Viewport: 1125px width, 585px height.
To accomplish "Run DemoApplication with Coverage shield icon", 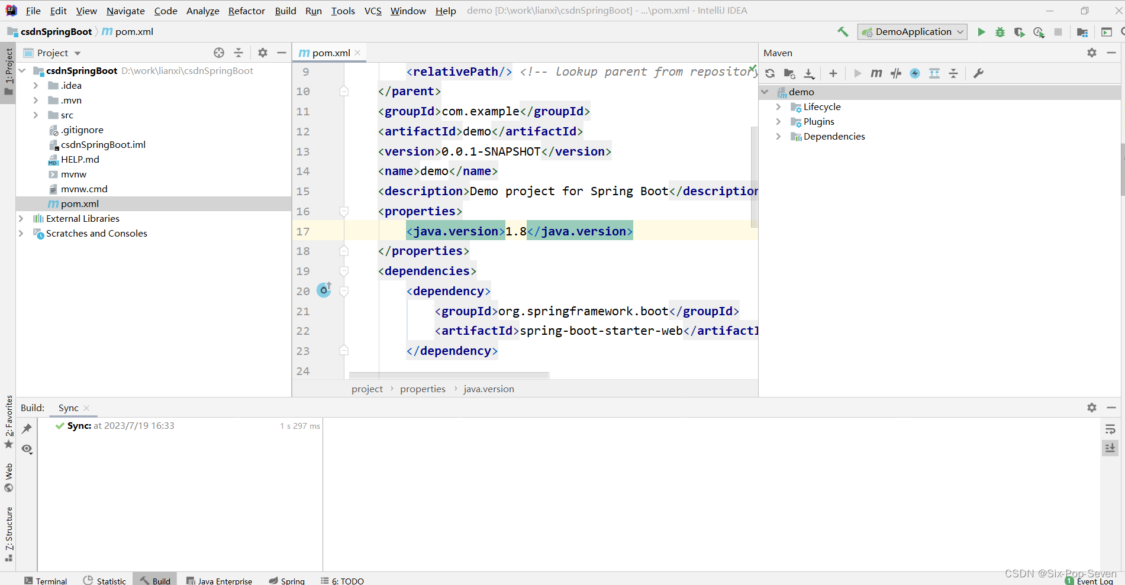I will [x=1019, y=32].
